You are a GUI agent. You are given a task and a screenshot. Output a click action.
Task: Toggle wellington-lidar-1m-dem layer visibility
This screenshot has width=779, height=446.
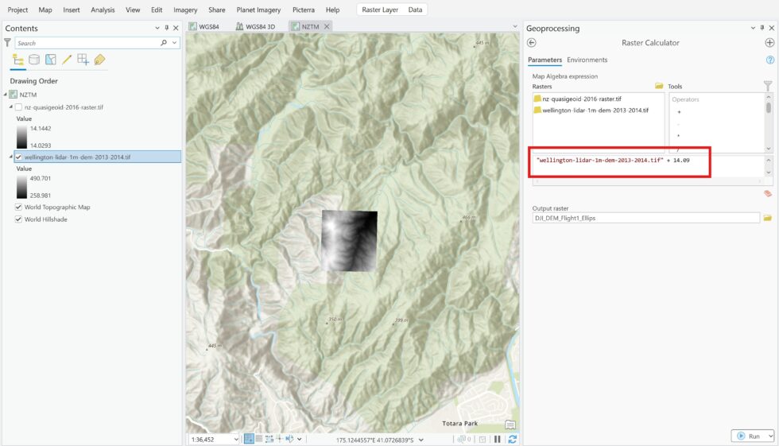18,157
